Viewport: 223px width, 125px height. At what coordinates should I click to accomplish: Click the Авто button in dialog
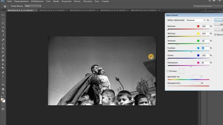[219, 30]
